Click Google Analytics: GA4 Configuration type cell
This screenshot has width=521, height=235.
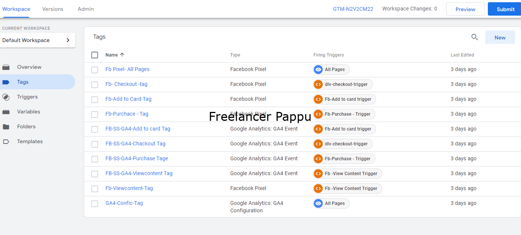point(257,207)
